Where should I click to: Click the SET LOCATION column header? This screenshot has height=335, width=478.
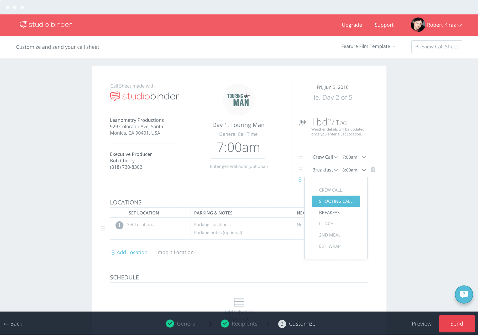[144, 213]
